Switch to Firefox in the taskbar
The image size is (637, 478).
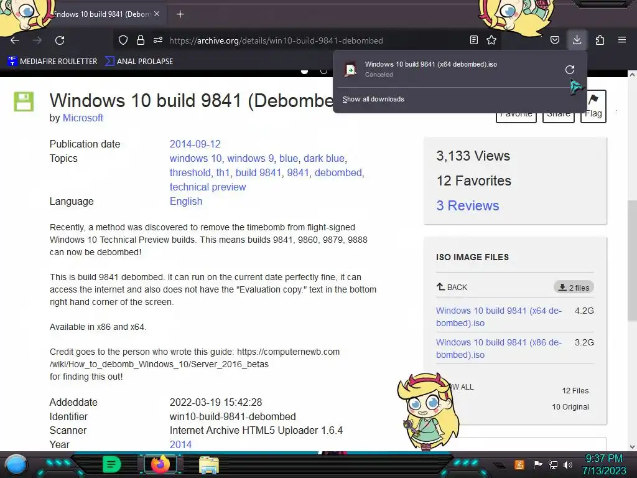160,464
